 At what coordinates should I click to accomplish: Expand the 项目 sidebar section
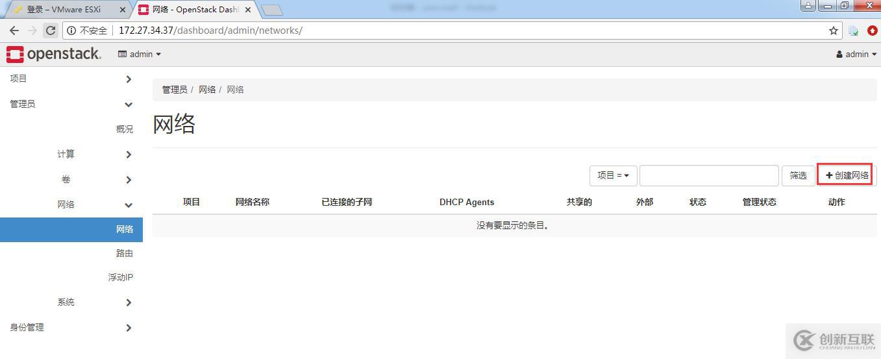pyautogui.click(x=71, y=79)
